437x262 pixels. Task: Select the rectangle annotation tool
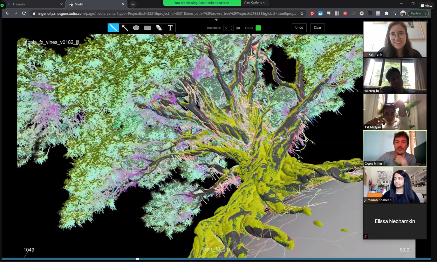point(147,28)
